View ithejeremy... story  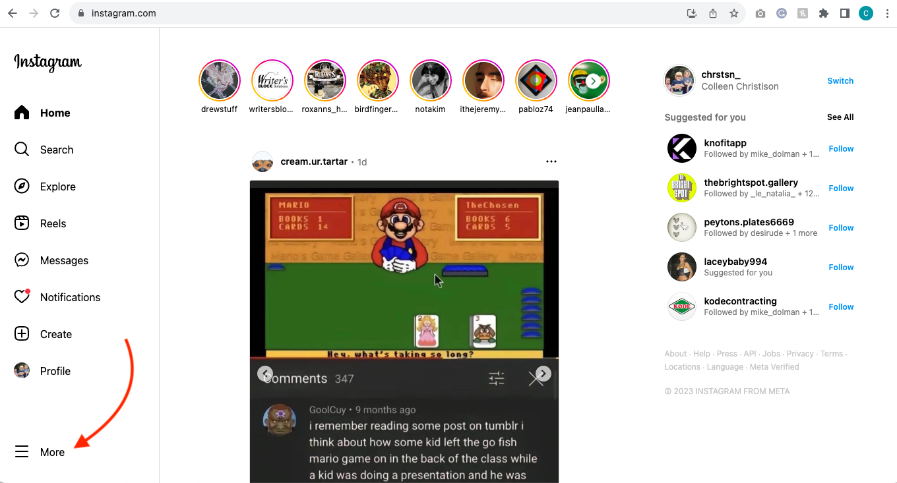pyautogui.click(x=483, y=81)
